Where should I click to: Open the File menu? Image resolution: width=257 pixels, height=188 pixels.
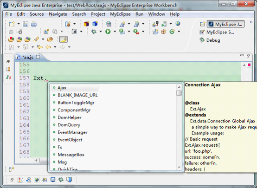point(8,14)
